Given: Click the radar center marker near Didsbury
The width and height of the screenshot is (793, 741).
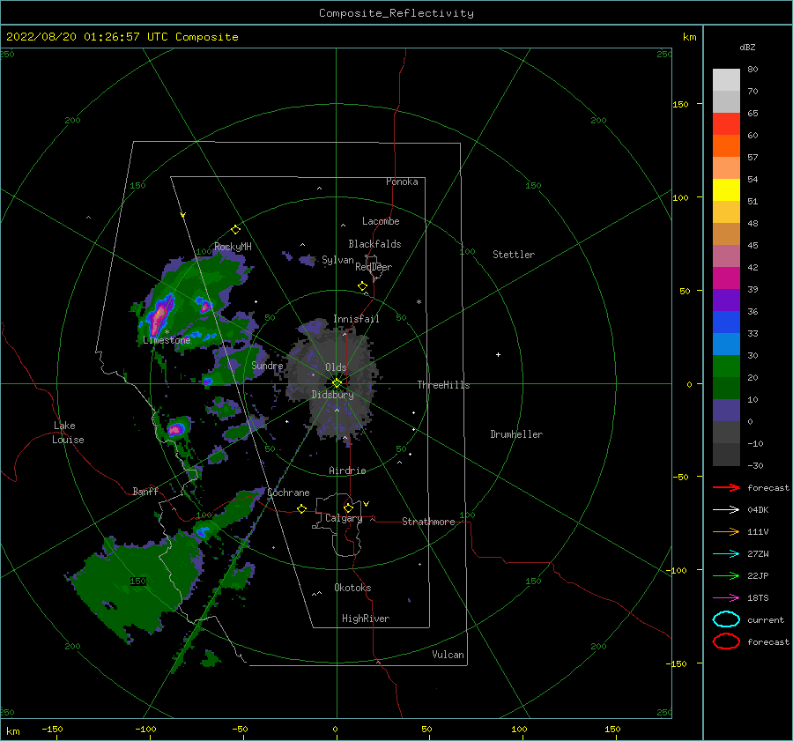Looking at the screenshot, I should tap(337, 383).
